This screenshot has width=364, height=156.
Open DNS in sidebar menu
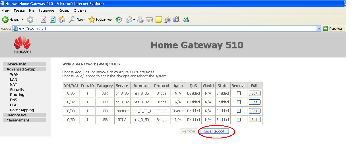(x=13, y=100)
